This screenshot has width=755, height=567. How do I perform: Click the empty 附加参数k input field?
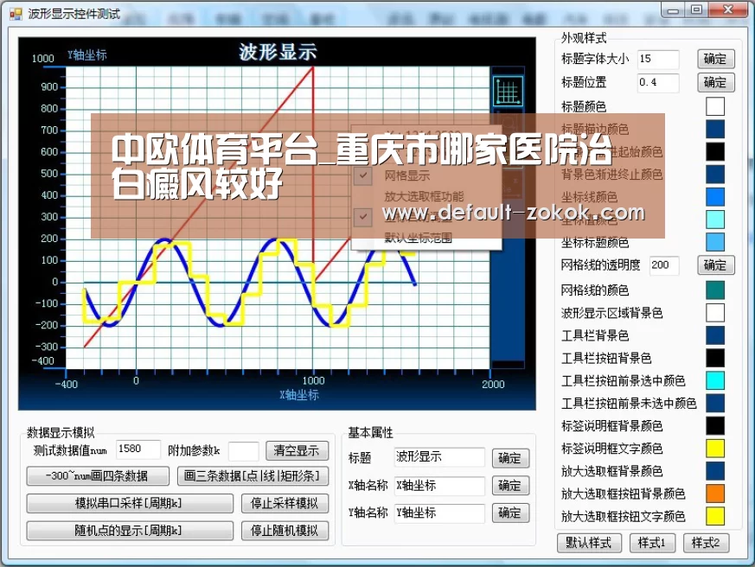pos(244,450)
